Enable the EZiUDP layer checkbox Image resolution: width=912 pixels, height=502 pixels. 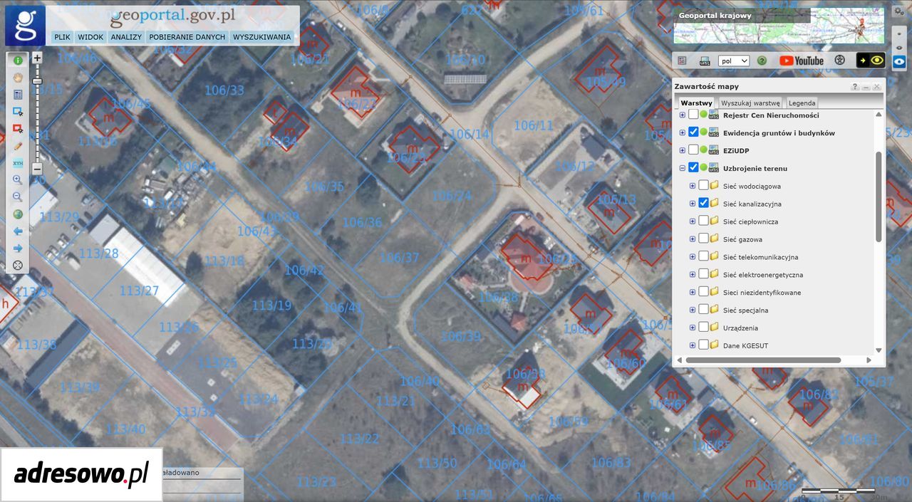693,150
